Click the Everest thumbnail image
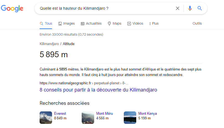The width and height of the screenshot is (224, 128). point(46,117)
